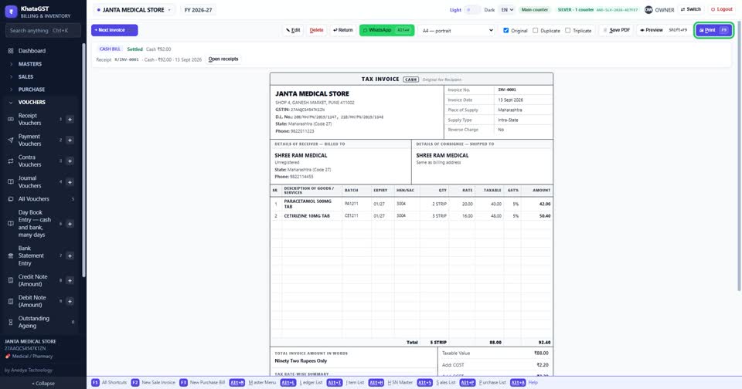Open HSN Master in bottom shortcut bar
Image resolution: width=742 pixels, height=389 pixels.
[390, 382]
